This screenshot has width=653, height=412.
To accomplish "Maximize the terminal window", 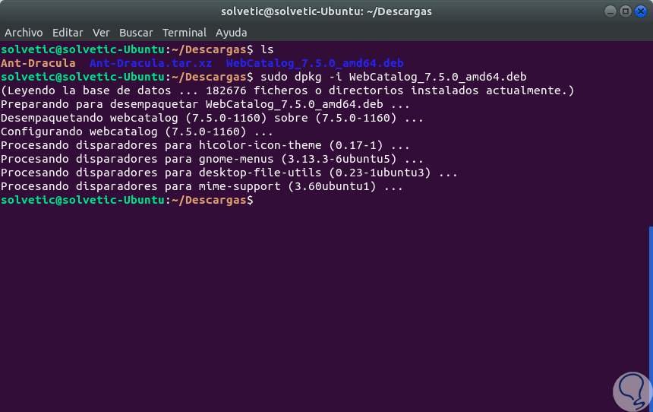I will point(625,11).
